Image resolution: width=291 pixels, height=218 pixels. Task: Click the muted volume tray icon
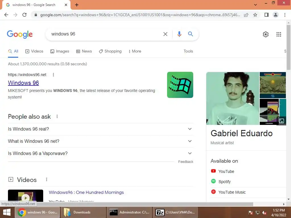(264, 212)
